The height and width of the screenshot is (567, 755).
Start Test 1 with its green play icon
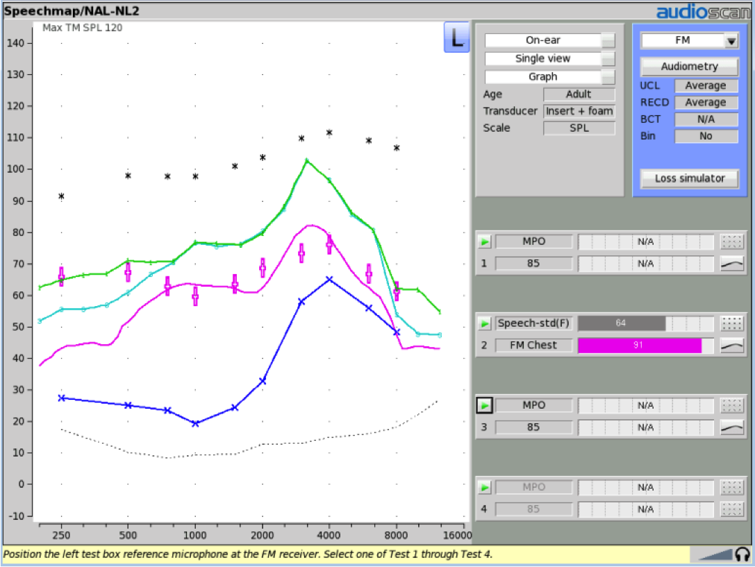click(x=484, y=242)
